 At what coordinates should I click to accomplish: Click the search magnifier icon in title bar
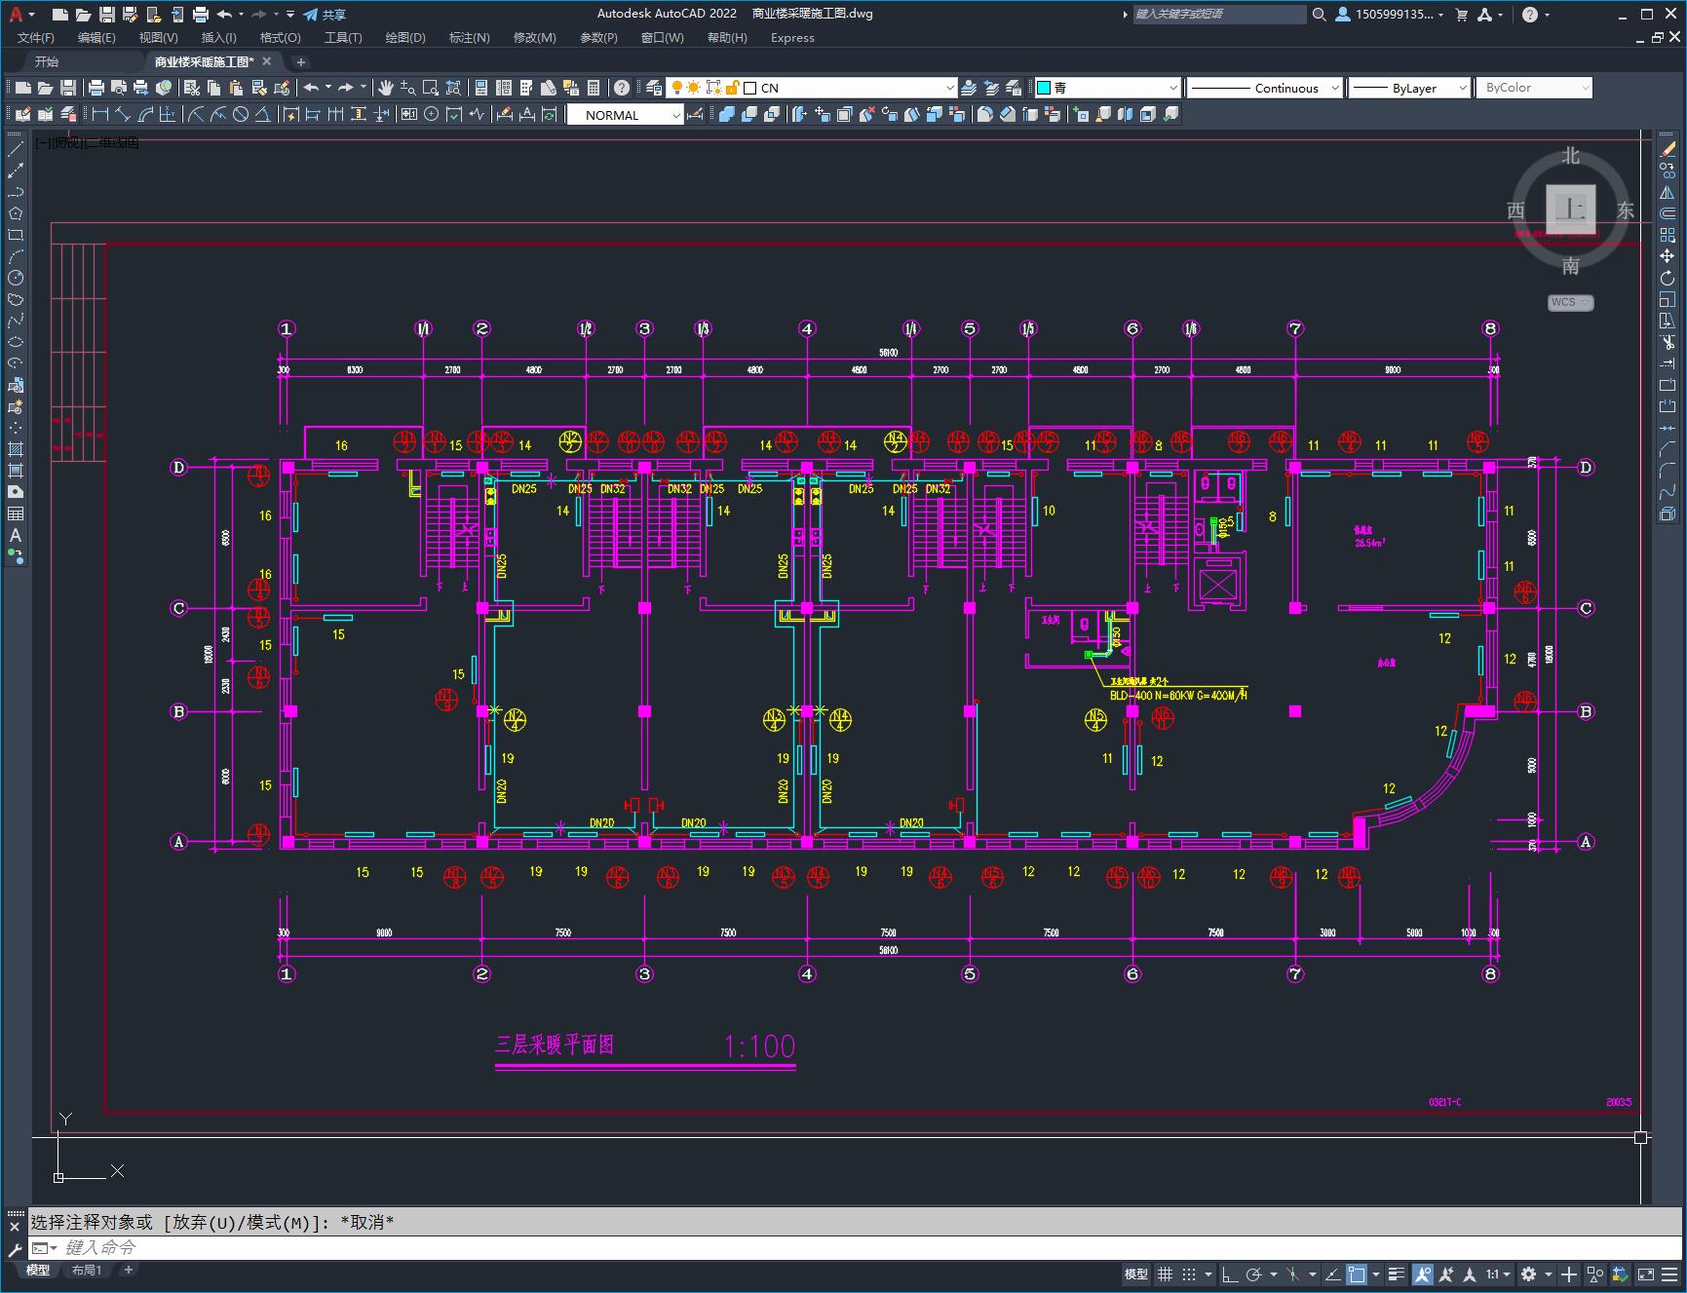tap(1319, 15)
